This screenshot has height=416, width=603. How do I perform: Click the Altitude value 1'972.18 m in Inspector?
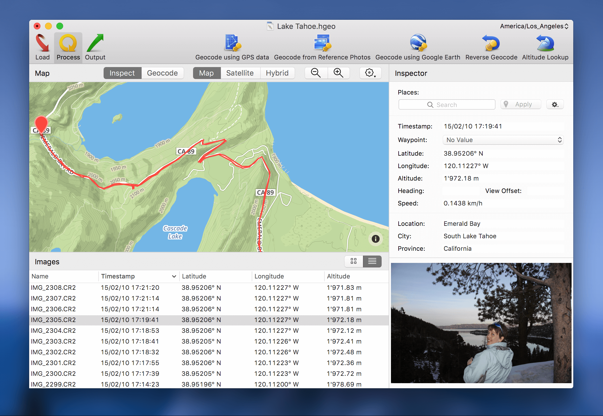click(461, 178)
